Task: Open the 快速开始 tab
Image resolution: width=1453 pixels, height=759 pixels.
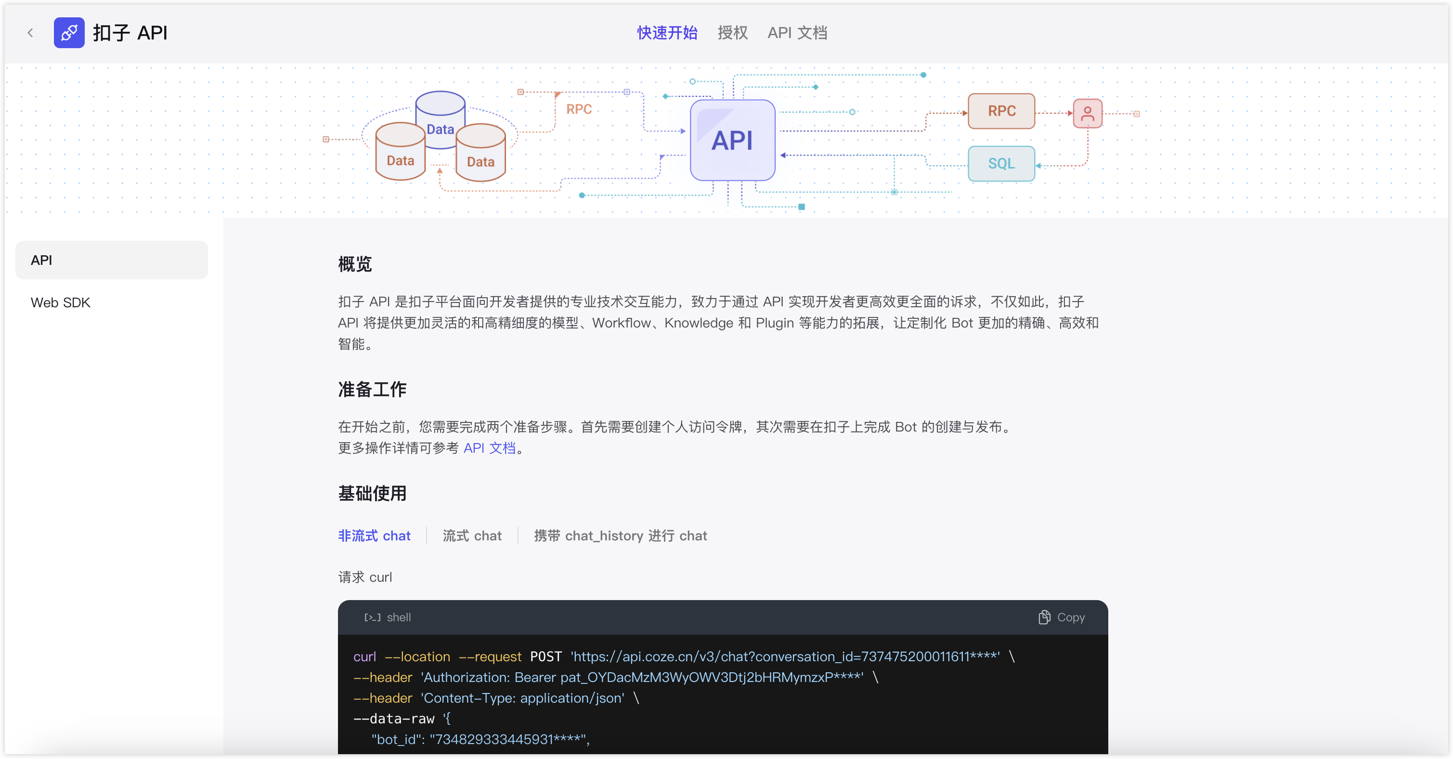Action: click(x=667, y=33)
